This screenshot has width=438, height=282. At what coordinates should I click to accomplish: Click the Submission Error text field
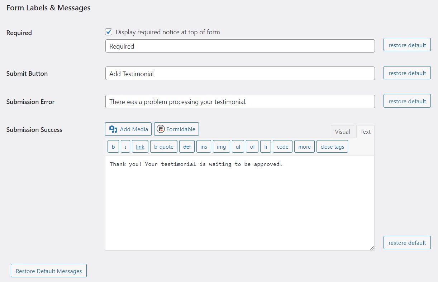tap(240, 102)
